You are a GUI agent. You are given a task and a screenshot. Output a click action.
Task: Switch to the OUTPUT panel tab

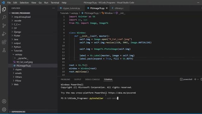coord(78,79)
